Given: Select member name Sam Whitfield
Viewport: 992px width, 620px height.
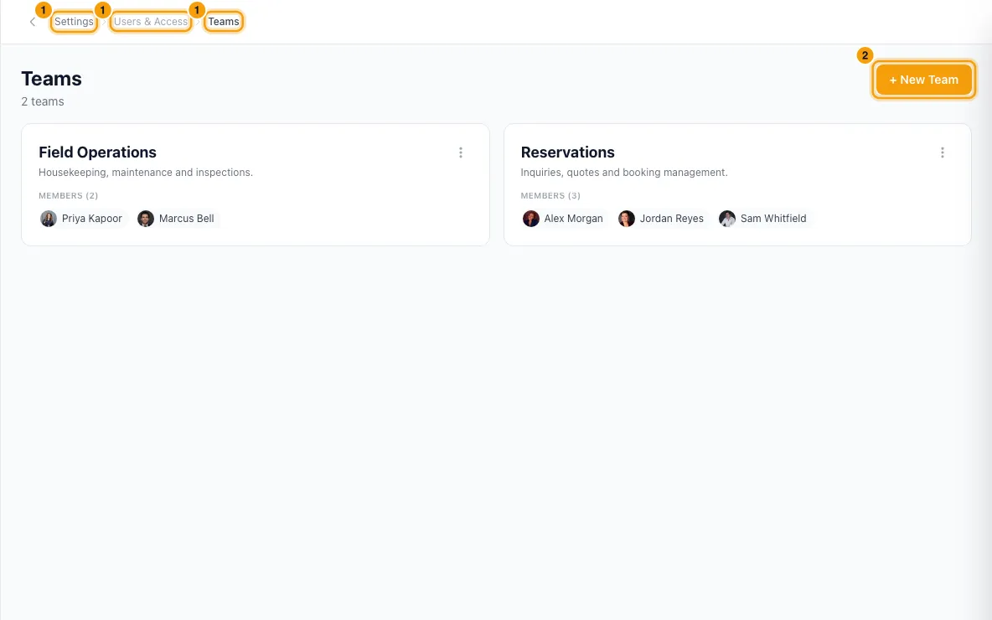Looking at the screenshot, I should click(x=773, y=219).
